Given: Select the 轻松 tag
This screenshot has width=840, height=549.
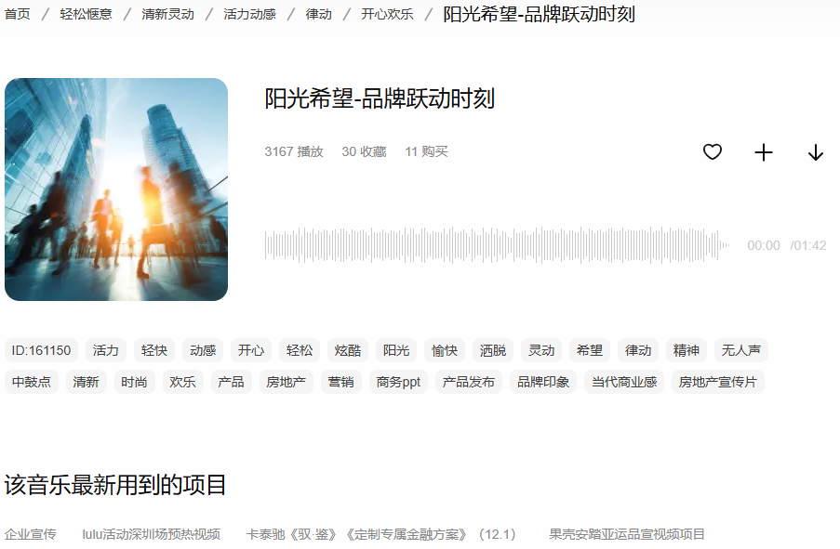Looking at the screenshot, I should 300,350.
